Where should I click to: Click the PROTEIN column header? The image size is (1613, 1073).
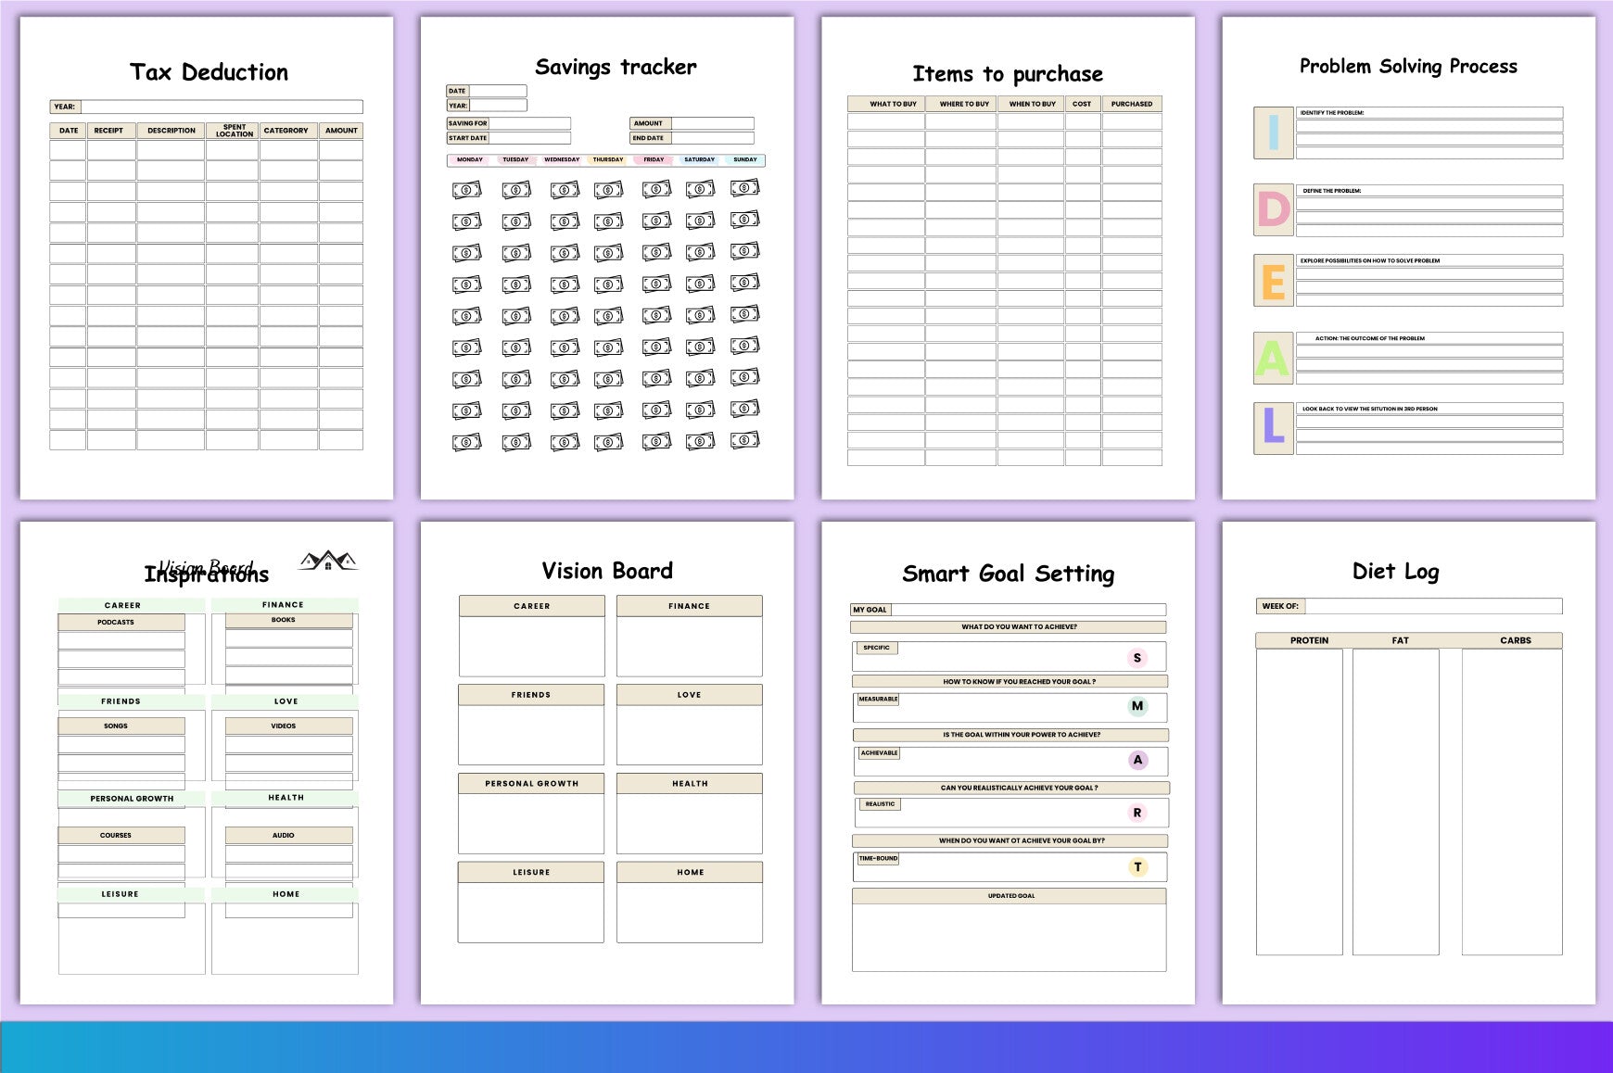[1309, 640]
